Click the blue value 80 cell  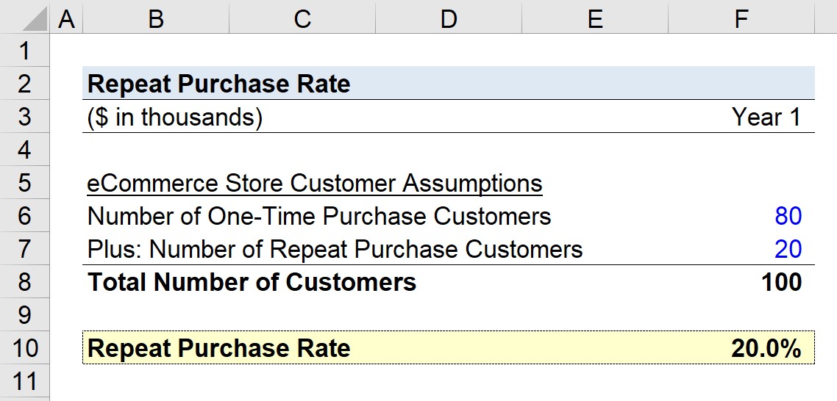(x=788, y=216)
